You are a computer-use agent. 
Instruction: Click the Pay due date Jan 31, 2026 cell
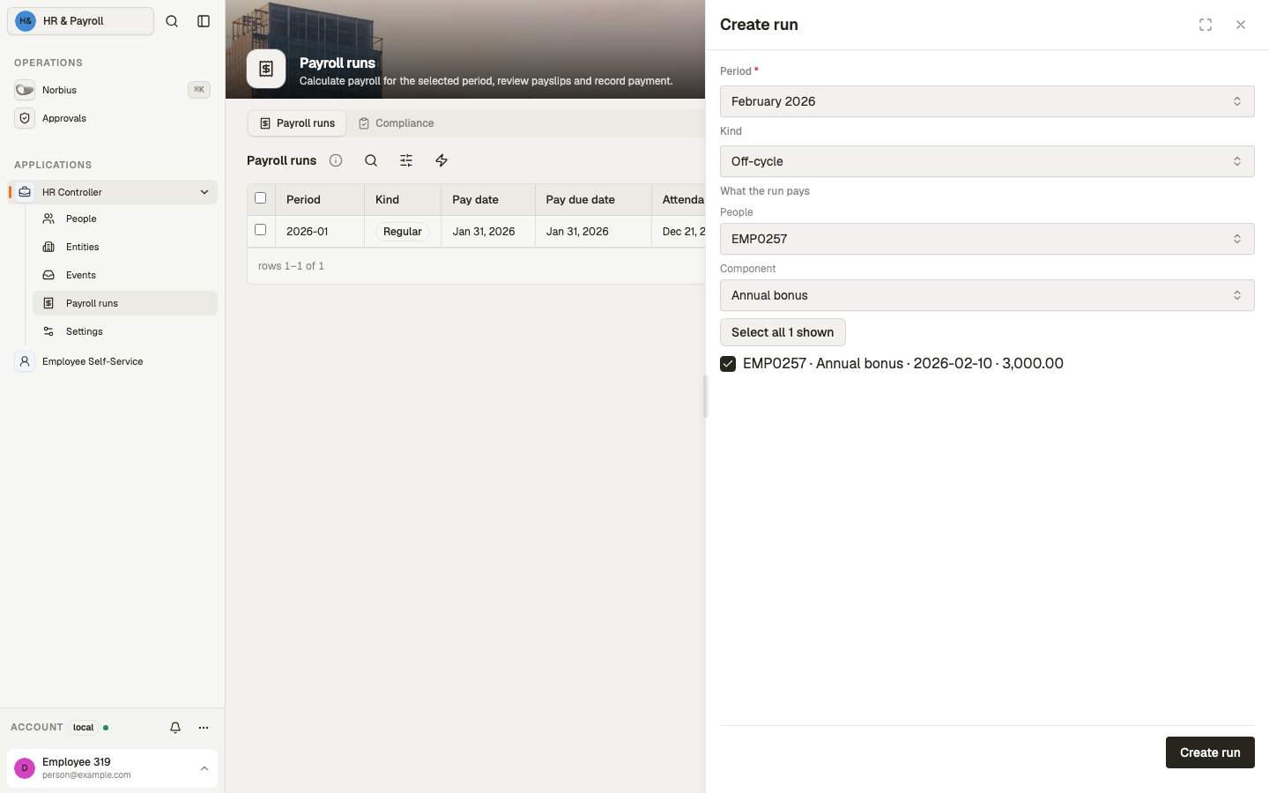point(593,232)
